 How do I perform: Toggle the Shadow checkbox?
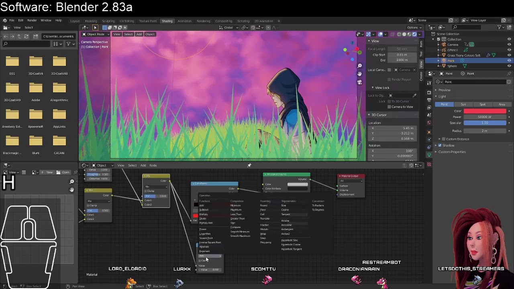(x=440, y=145)
